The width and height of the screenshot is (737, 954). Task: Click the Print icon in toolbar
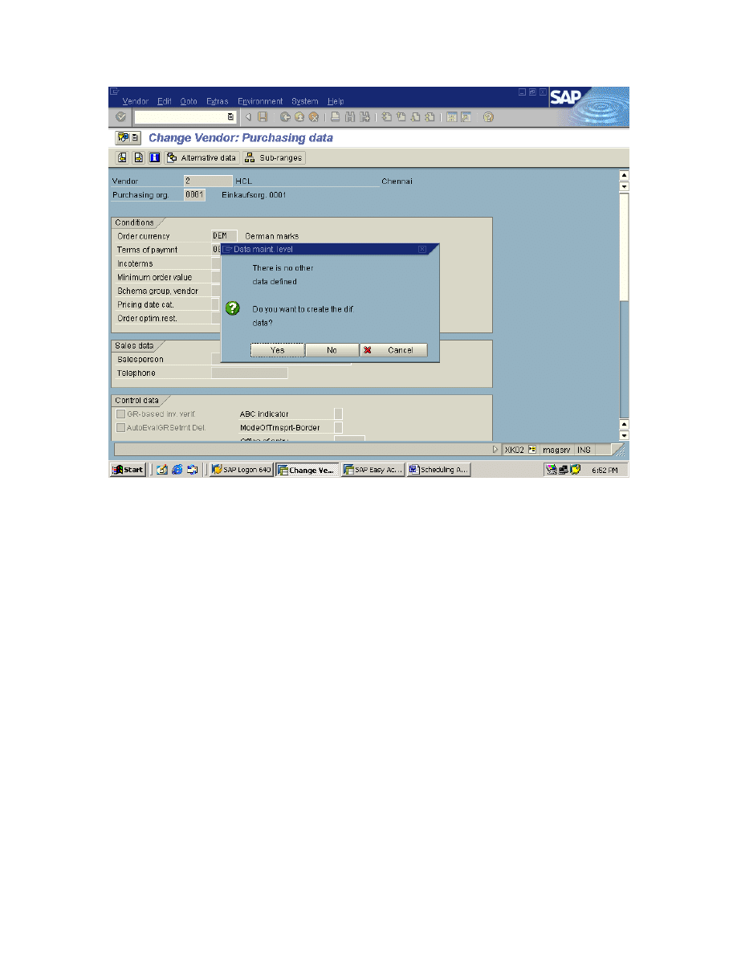(336, 117)
